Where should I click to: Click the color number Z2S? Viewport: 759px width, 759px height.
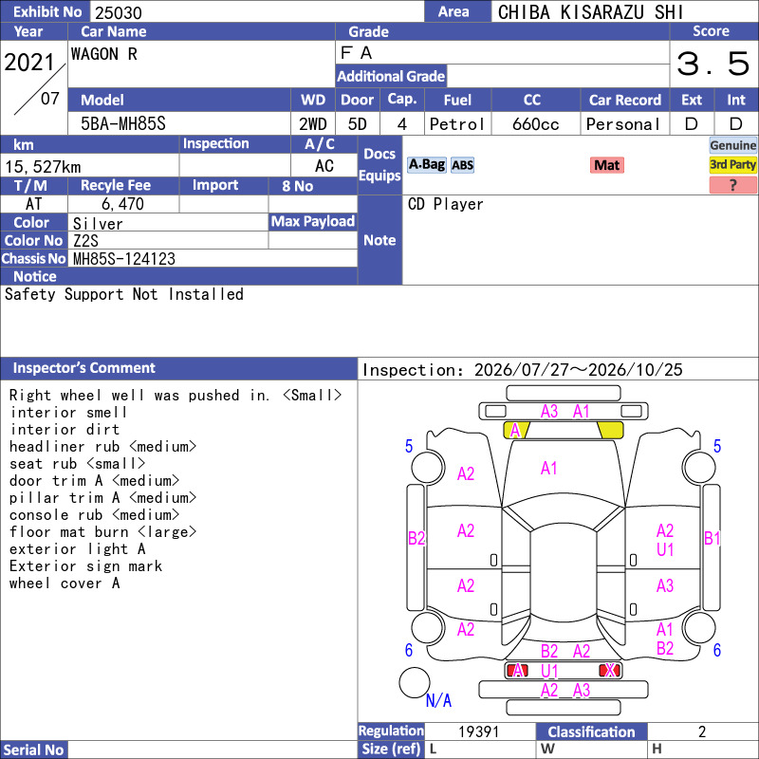(85, 241)
